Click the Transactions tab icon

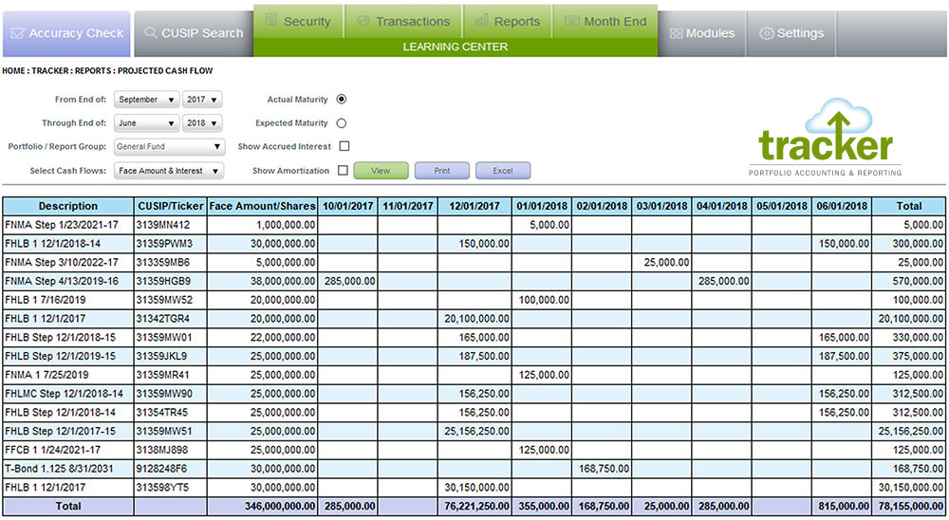pos(363,20)
